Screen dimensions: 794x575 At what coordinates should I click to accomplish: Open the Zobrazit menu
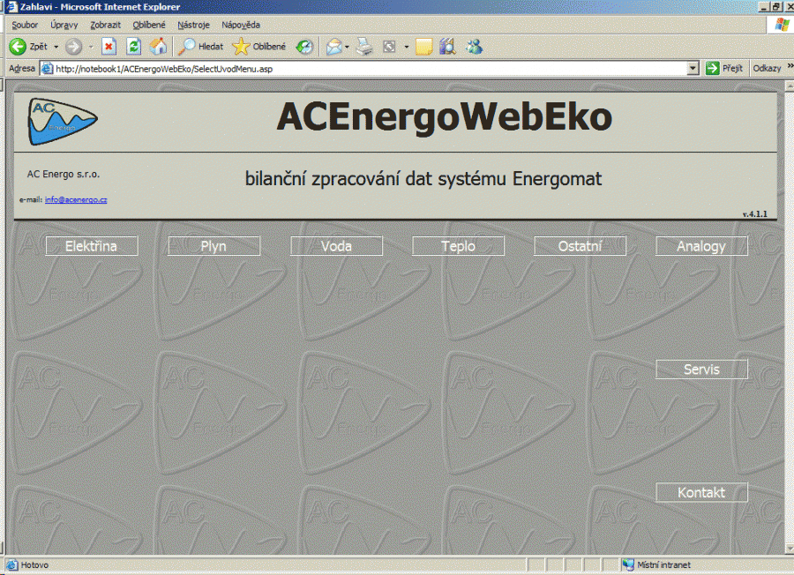[105, 25]
